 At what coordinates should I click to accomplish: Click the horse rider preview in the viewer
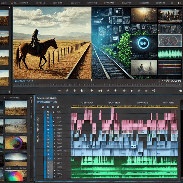[52, 43]
